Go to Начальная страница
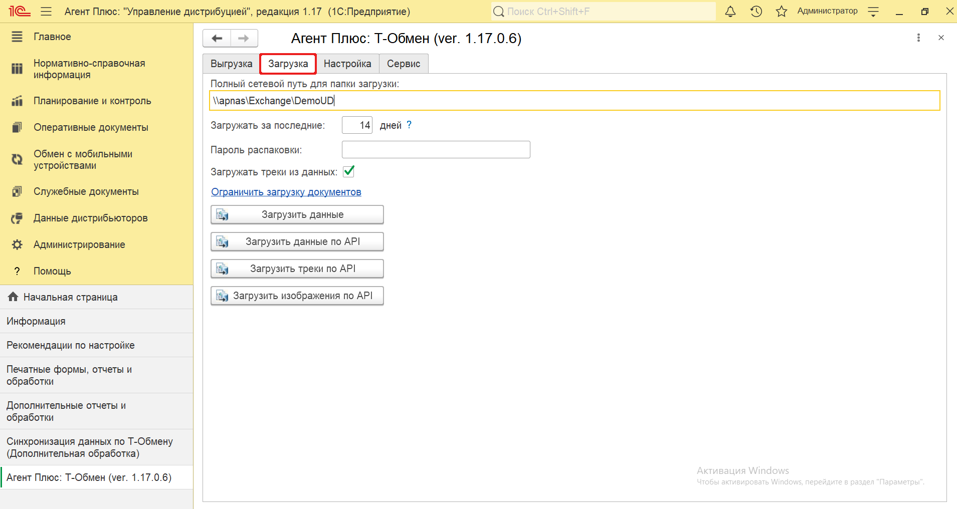This screenshot has width=957, height=509. pyautogui.click(x=96, y=297)
